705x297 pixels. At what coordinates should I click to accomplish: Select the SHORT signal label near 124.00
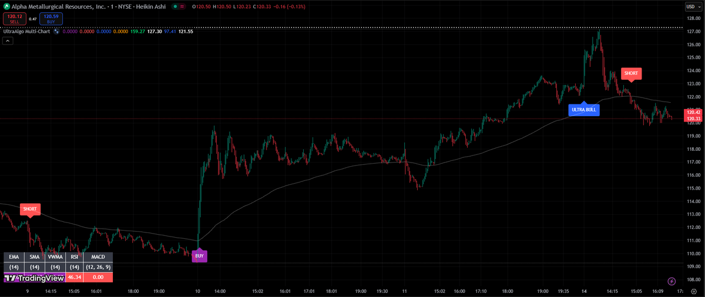[631, 73]
